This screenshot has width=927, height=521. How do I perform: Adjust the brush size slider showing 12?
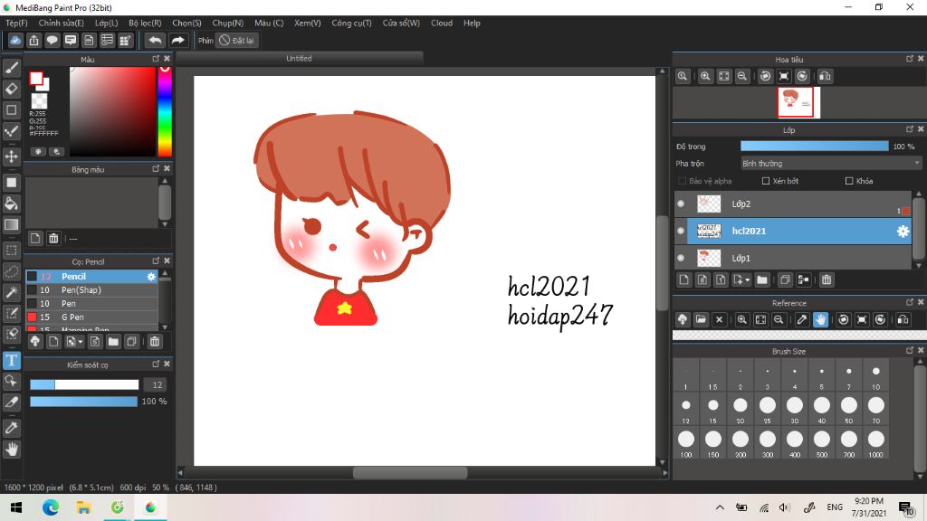point(84,384)
